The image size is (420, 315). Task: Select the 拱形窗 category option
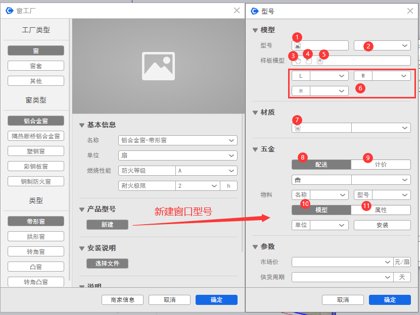[35, 236]
